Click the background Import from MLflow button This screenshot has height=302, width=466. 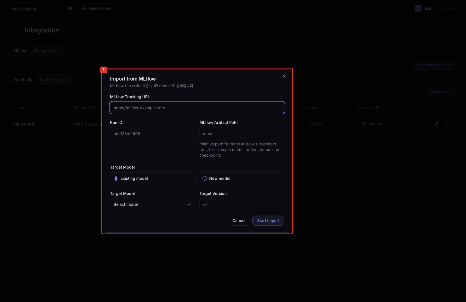coord(435,65)
